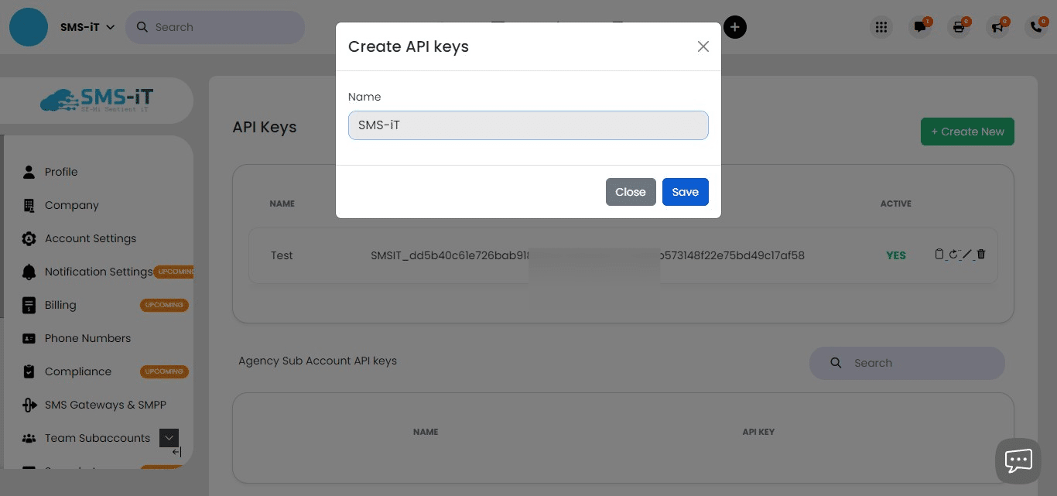Select Phone Numbers in sidebar

tap(87, 338)
